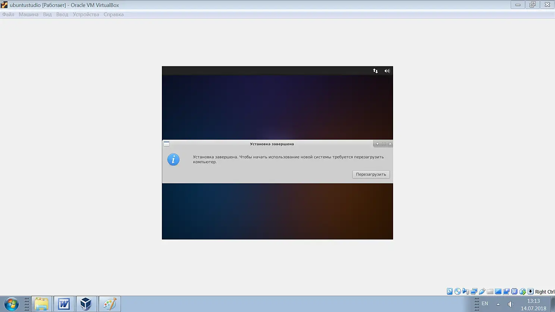The height and width of the screenshot is (312, 555).
Task: Click the audio status icon in VirtualBox
Action: (x=466, y=291)
